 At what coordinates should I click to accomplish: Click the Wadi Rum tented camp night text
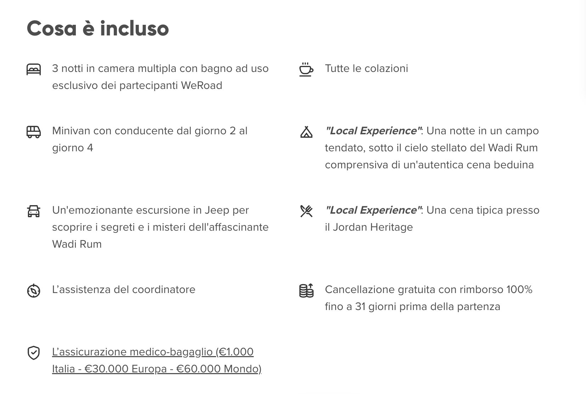(432, 148)
